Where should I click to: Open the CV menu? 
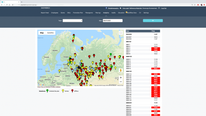pyautogui.click(x=140, y=13)
